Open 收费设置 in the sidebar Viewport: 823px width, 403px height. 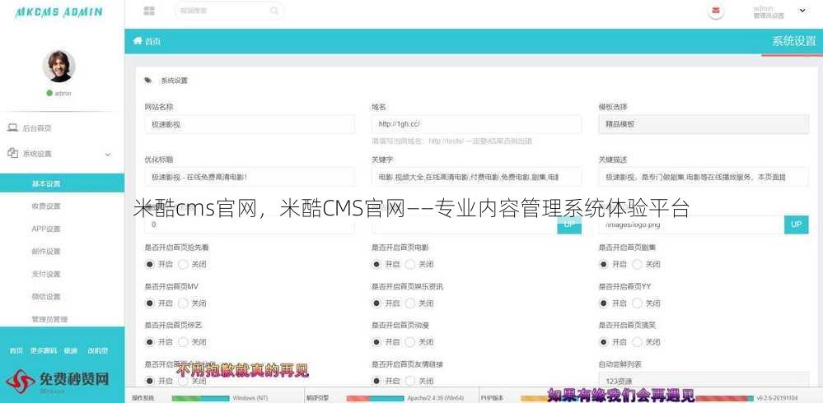(x=46, y=206)
